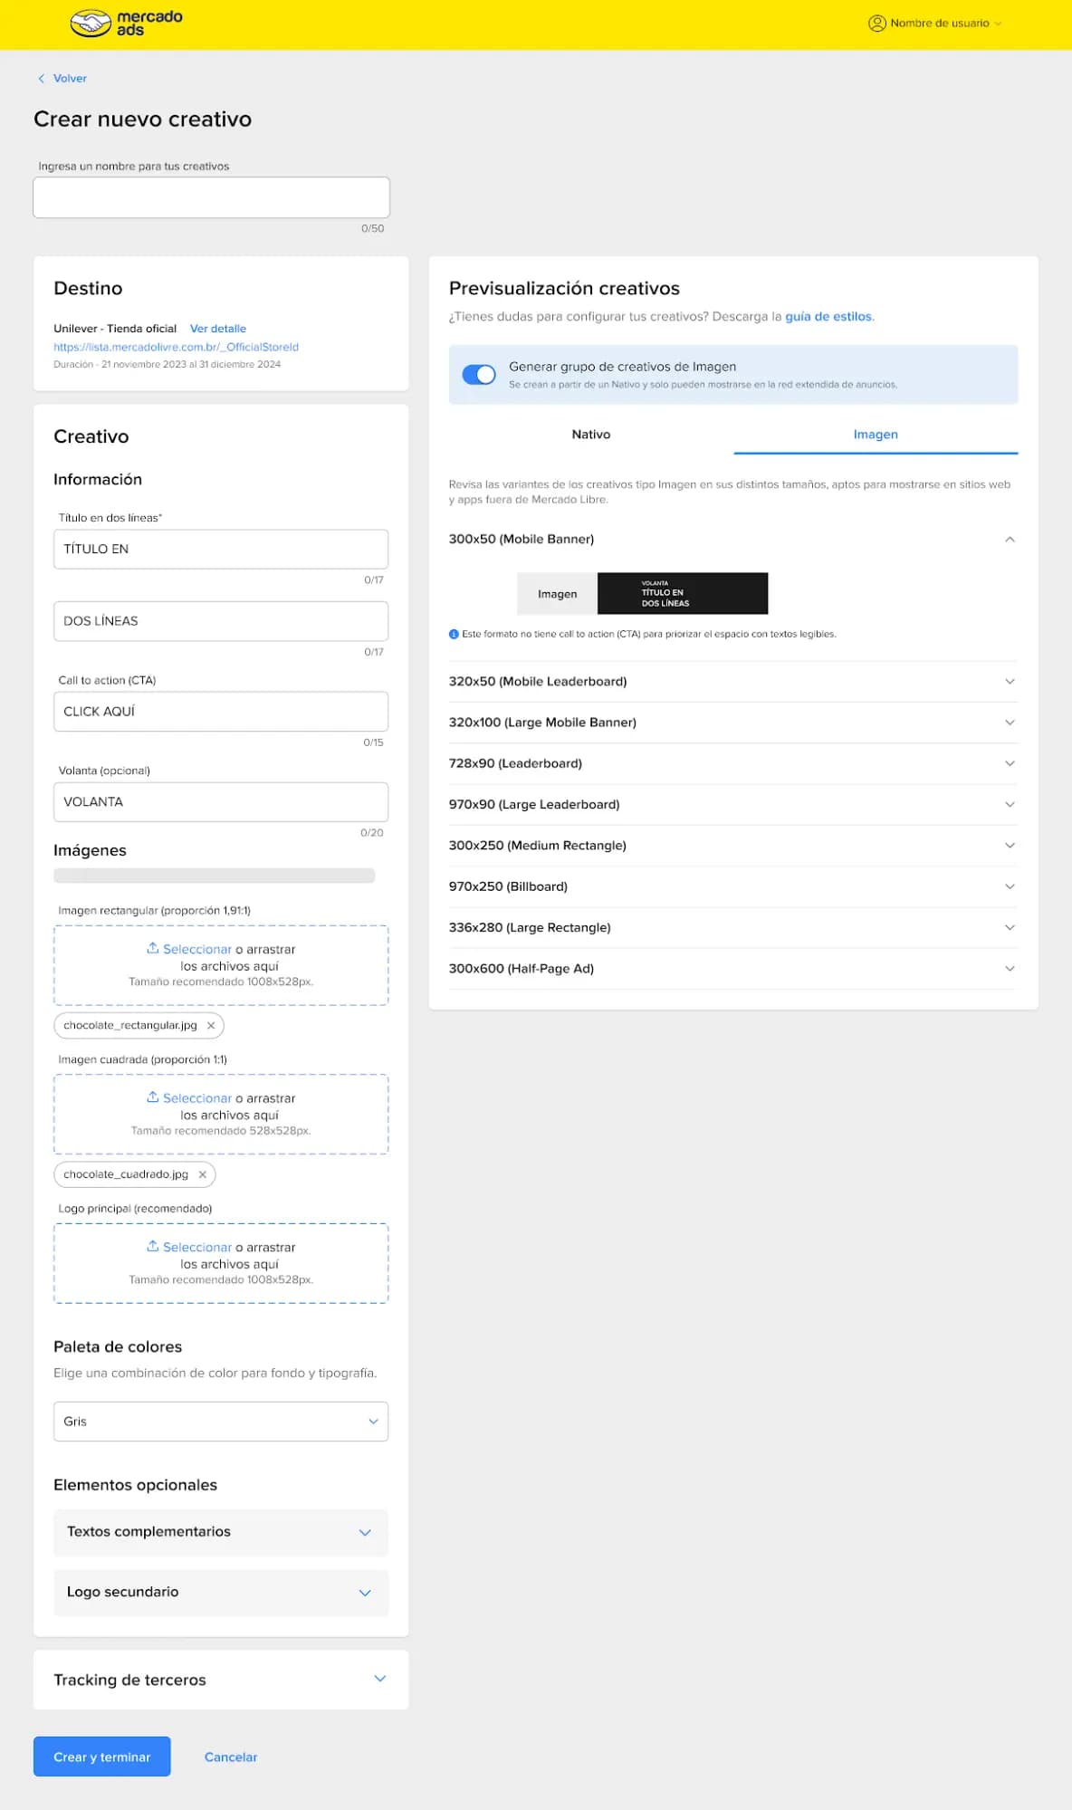Screen dimensions: 1072x1810
Task: Expand the 970x250 (Billboard) section
Action: (x=1010, y=886)
